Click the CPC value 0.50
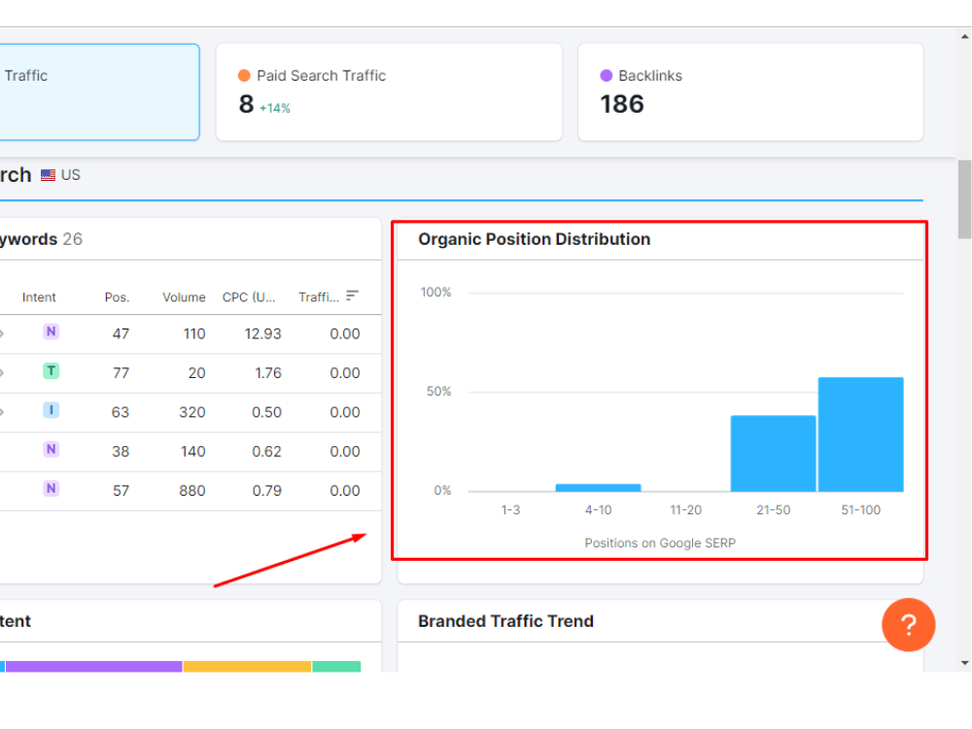This screenshot has width=972, height=729. [x=266, y=412]
